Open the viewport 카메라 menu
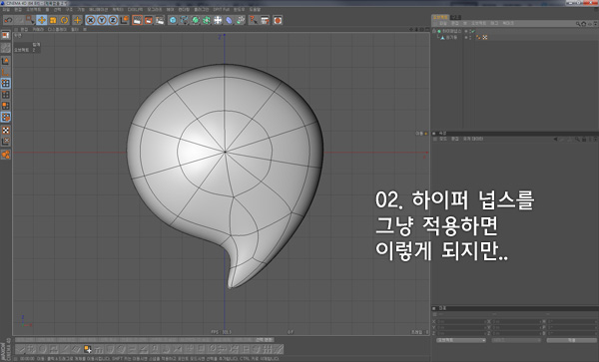 tap(38, 29)
